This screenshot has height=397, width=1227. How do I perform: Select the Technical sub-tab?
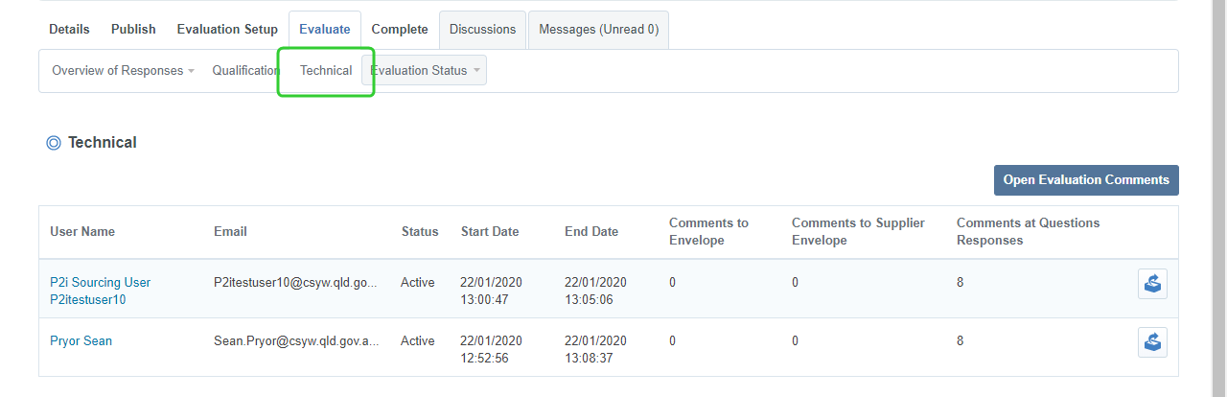(326, 70)
